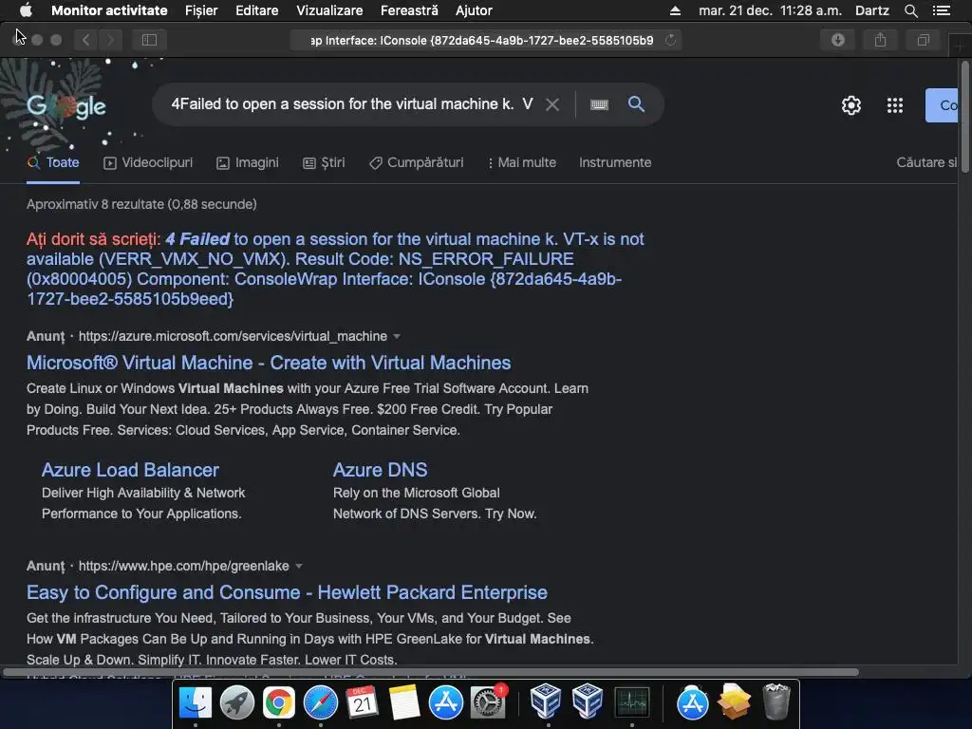The width and height of the screenshot is (972, 729).
Task: Open Activity Monitor from the Dock
Action: click(631, 703)
